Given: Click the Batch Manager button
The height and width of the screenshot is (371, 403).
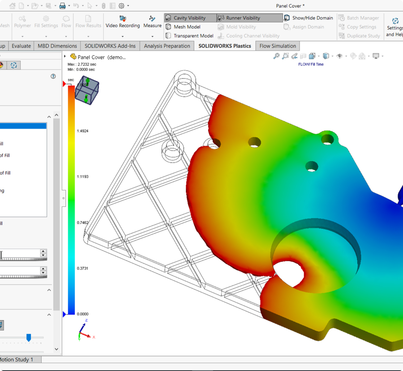Looking at the screenshot, I should point(359,18).
